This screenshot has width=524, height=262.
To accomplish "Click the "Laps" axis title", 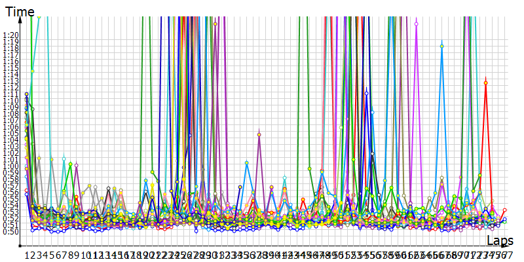I will tap(500, 241).
